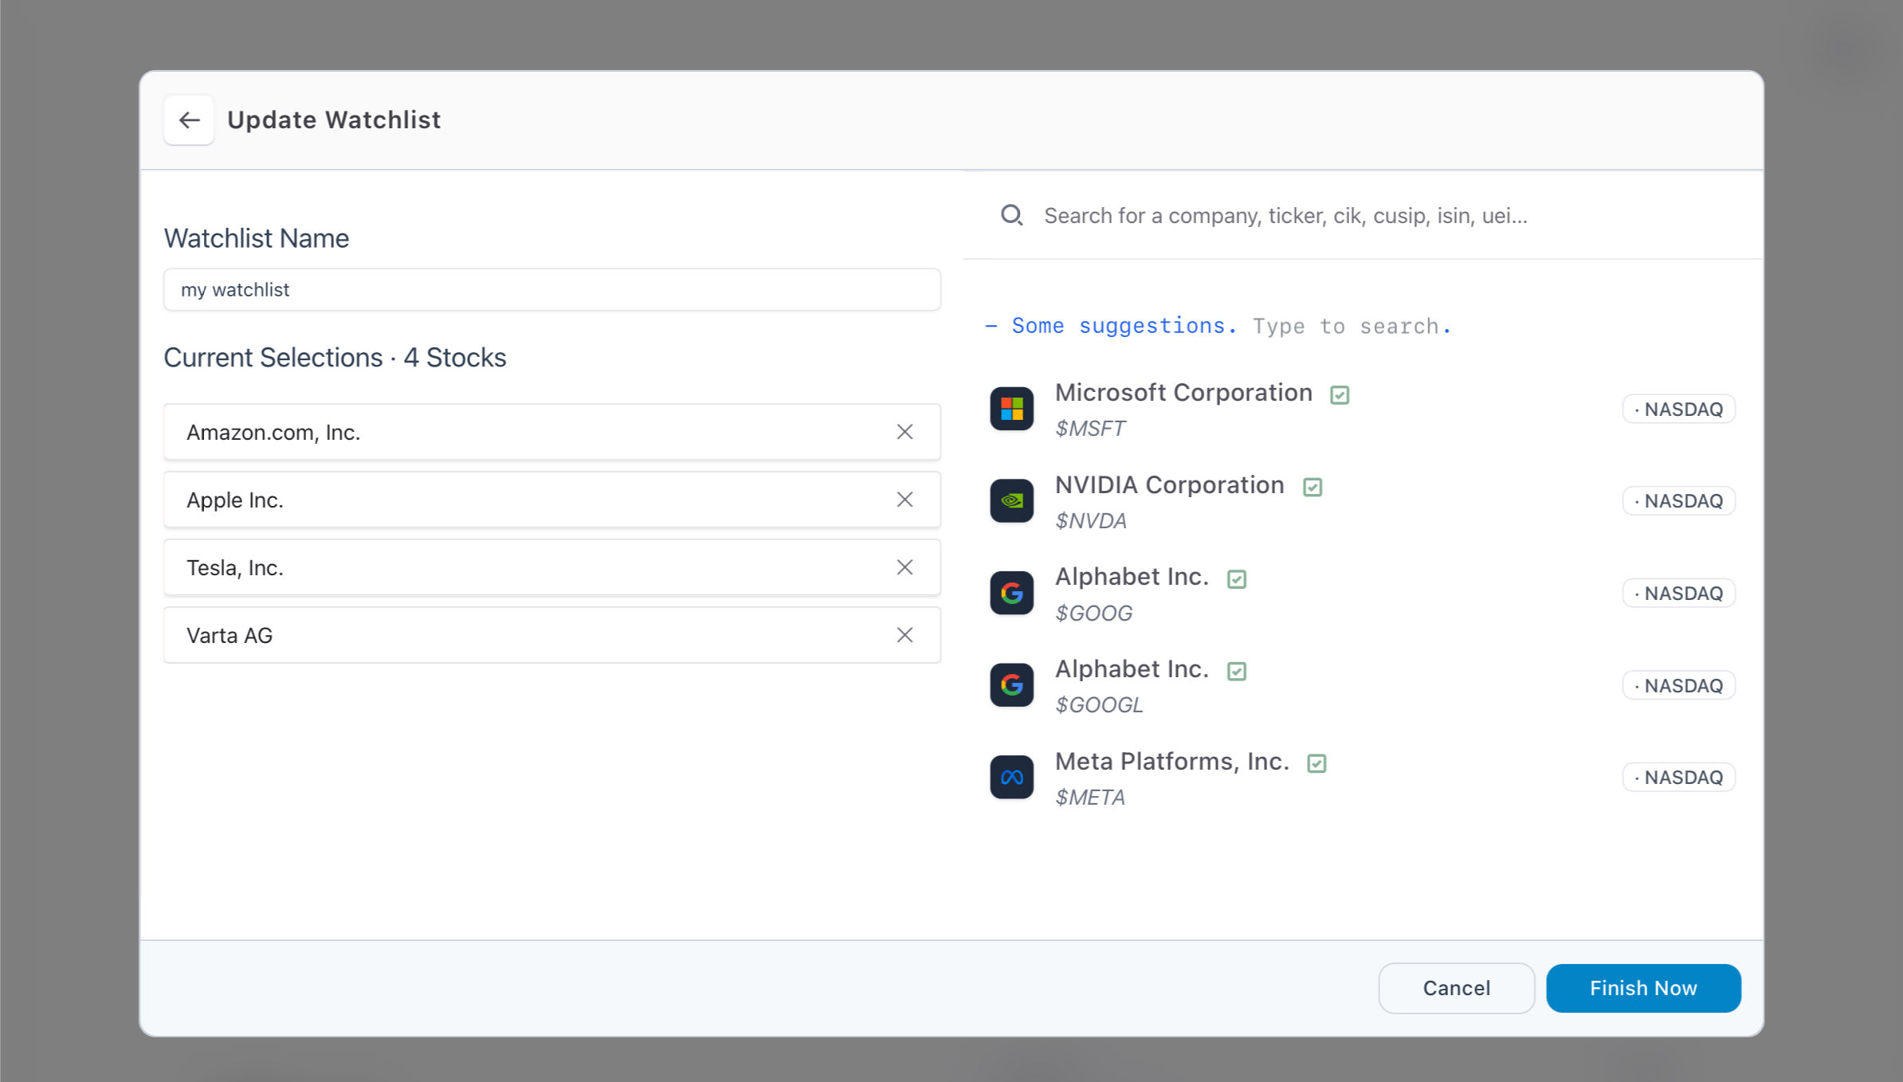This screenshot has width=1903, height=1082.
Task: Click the back arrow button
Action: pos(189,120)
